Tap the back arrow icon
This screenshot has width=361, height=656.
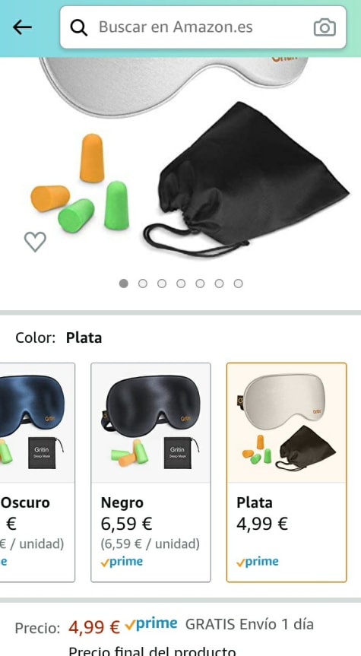[x=22, y=27]
